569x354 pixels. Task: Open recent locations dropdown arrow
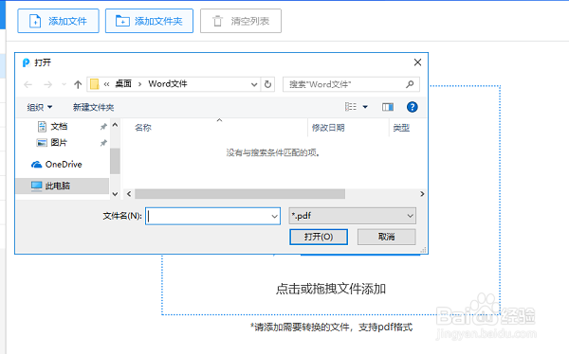(64, 84)
